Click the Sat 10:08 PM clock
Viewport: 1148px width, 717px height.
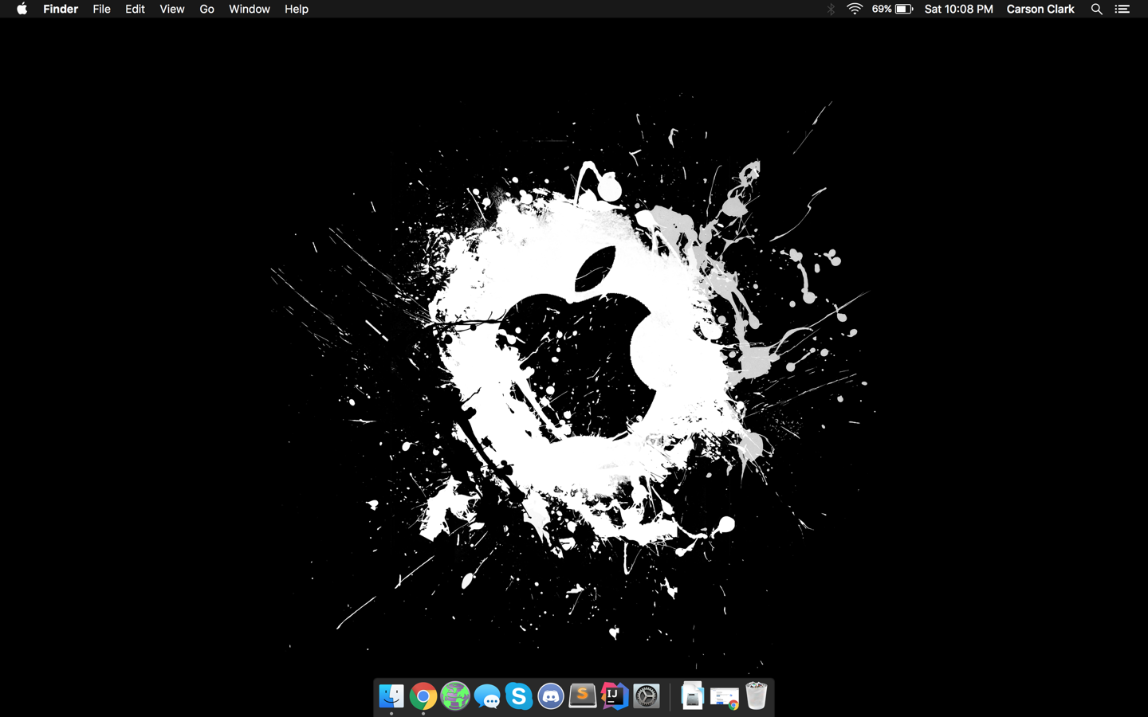[958, 9]
